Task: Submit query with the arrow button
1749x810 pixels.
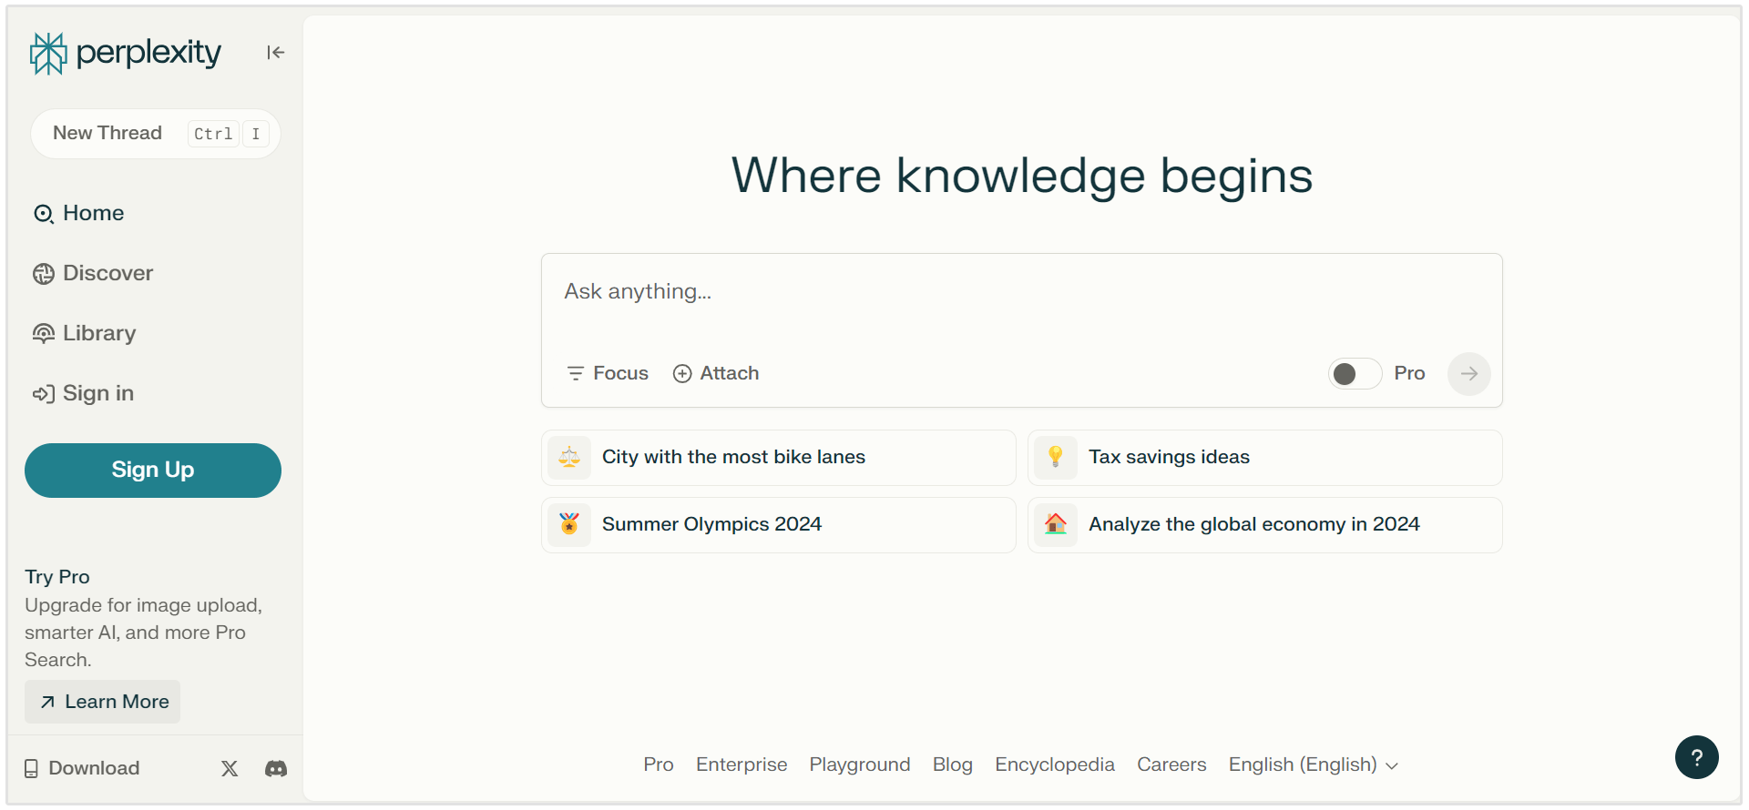Action: coord(1468,374)
